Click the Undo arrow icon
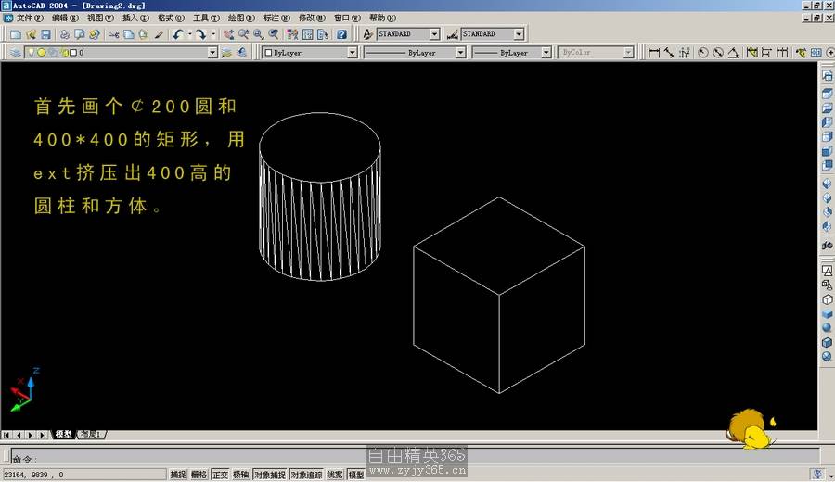This screenshot has height=482, width=835. pyautogui.click(x=177, y=34)
